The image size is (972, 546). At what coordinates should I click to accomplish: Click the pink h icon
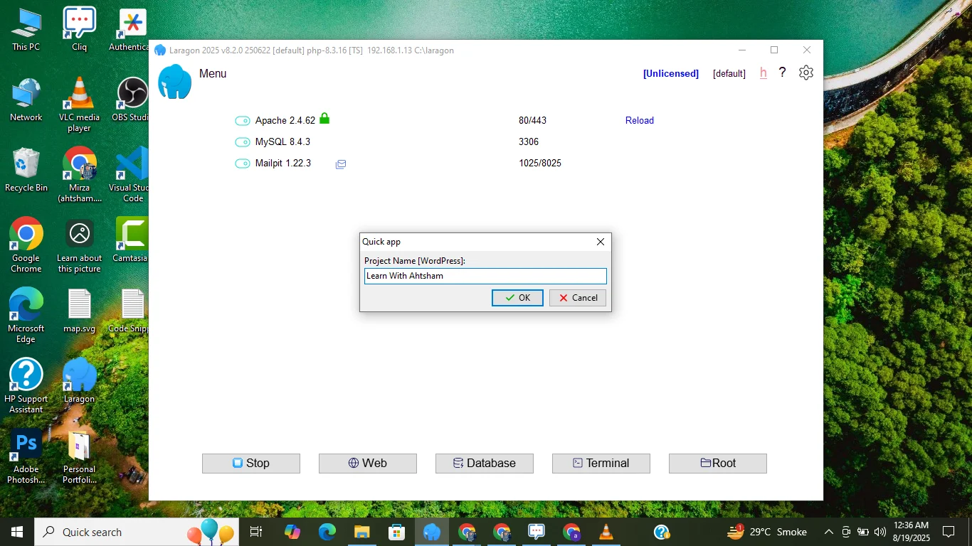tap(764, 73)
